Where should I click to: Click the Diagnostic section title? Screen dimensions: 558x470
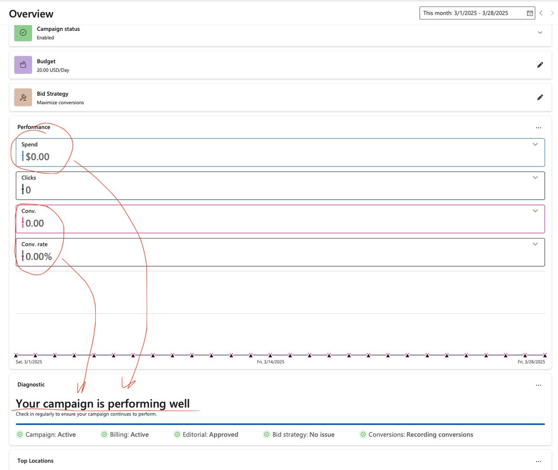[x=31, y=384]
